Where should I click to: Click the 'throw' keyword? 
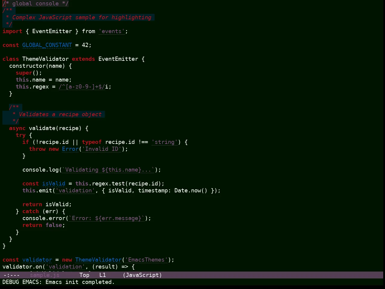[37, 149]
